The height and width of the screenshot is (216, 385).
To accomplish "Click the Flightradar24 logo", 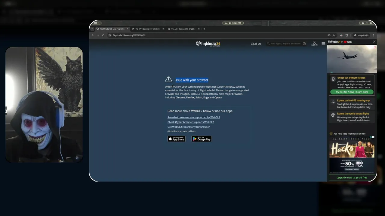I will pos(208,43).
